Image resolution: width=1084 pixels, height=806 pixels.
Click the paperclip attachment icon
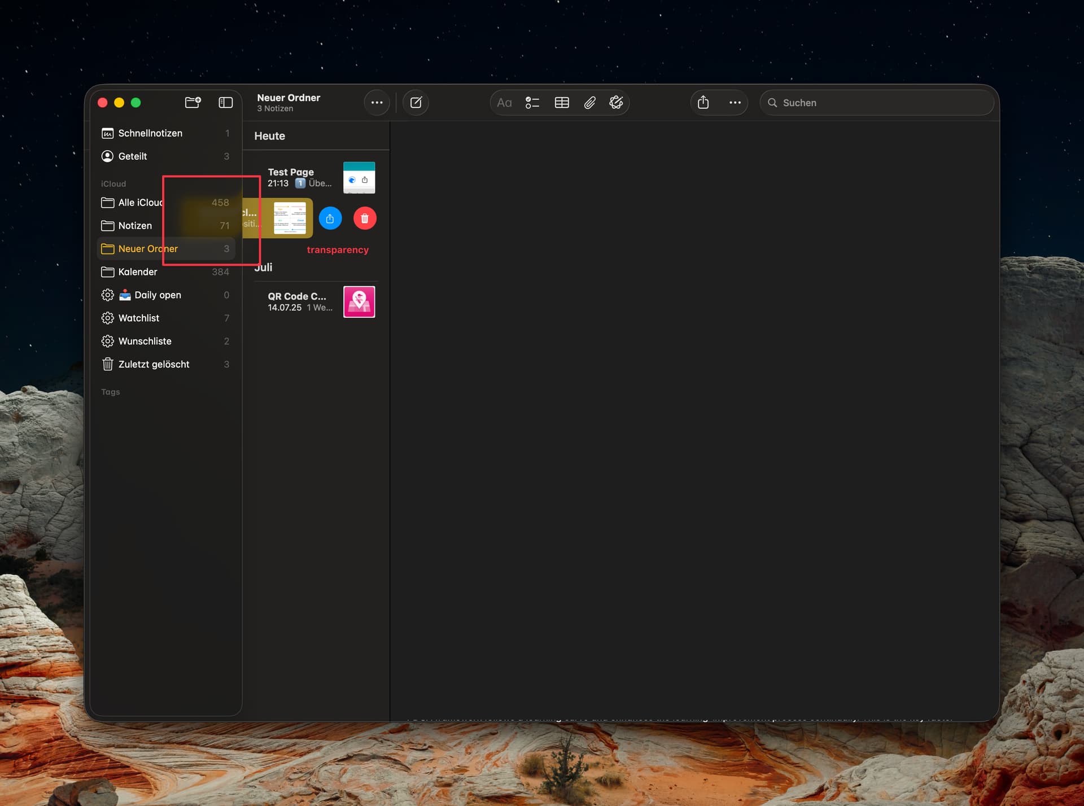[x=589, y=103]
